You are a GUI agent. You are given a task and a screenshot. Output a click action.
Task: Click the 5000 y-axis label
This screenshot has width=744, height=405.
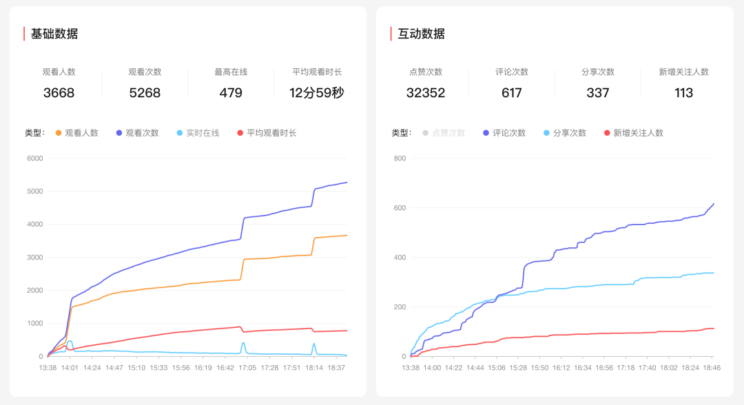tap(35, 191)
